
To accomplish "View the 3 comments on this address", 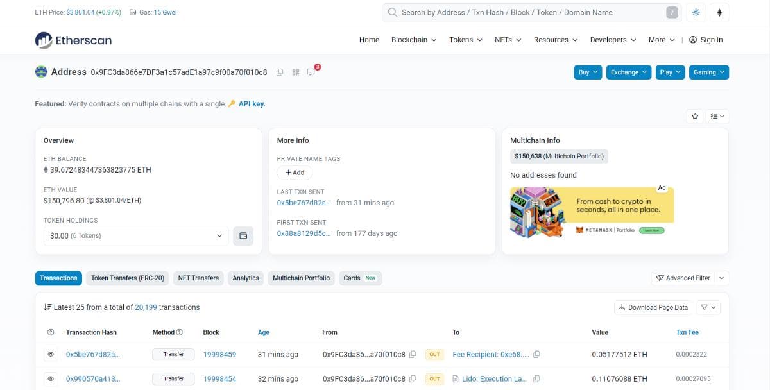I will click(311, 72).
